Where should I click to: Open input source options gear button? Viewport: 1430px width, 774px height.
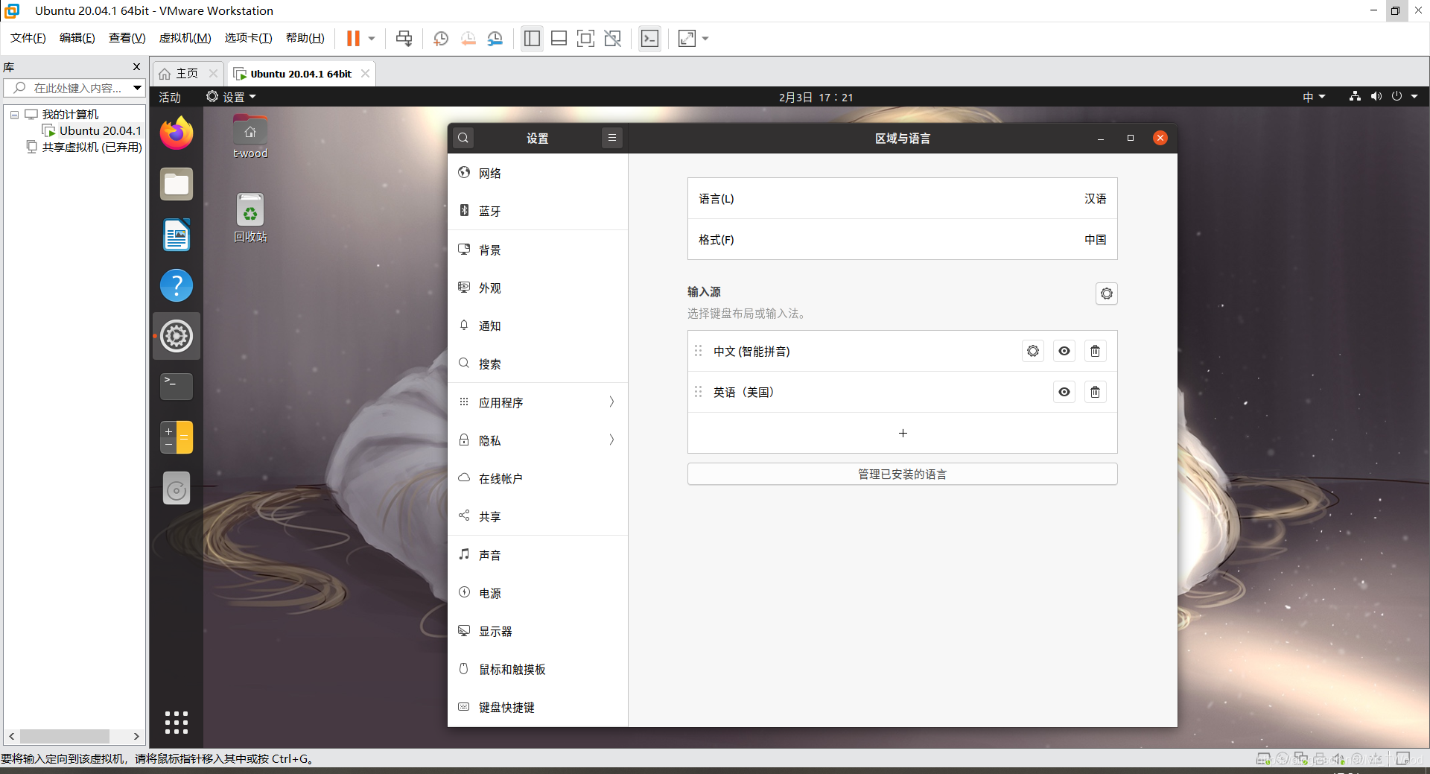pyautogui.click(x=1107, y=294)
